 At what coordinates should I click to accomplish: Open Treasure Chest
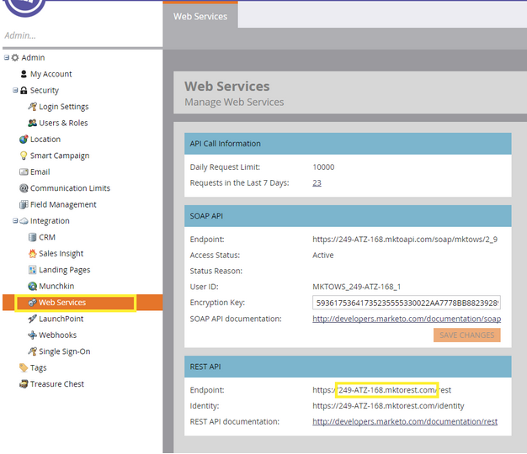click(x=57, y=384)
